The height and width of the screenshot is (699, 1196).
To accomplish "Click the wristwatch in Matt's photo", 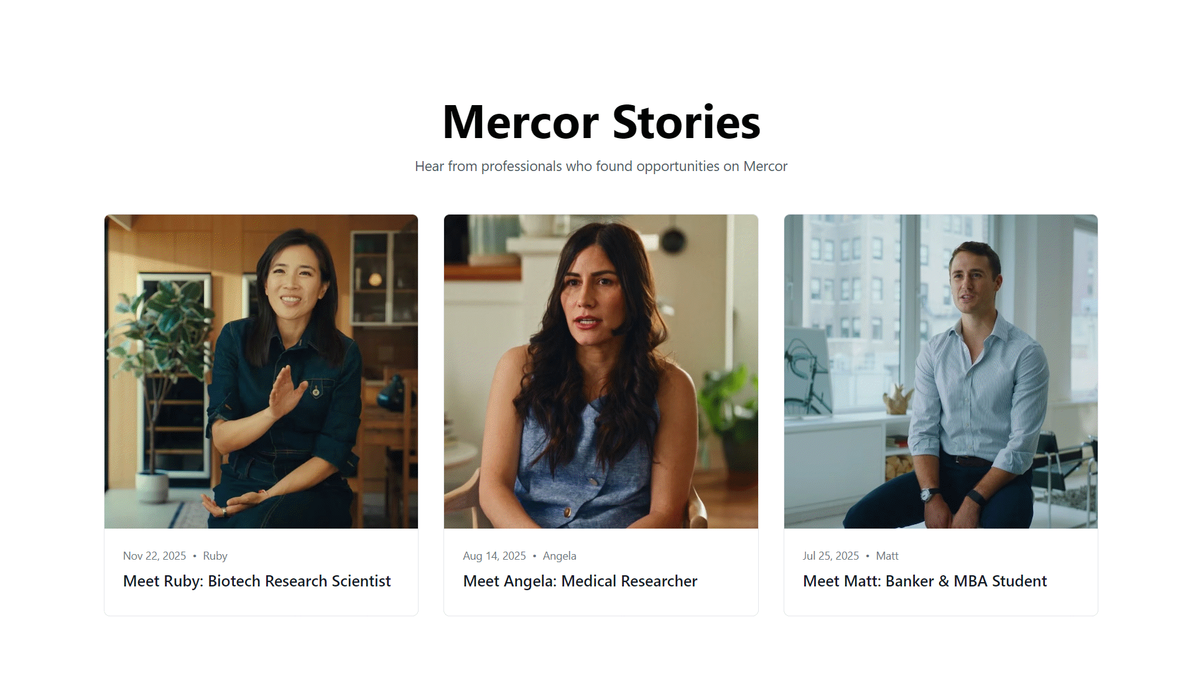I will [927, 495].
